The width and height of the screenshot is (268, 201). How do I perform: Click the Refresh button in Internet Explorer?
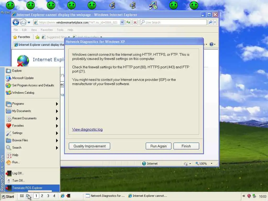coord(128,23)
